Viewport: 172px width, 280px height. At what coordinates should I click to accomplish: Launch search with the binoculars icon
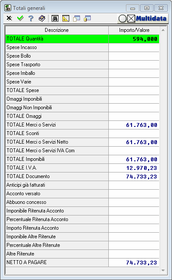click(x=55, y=18)
